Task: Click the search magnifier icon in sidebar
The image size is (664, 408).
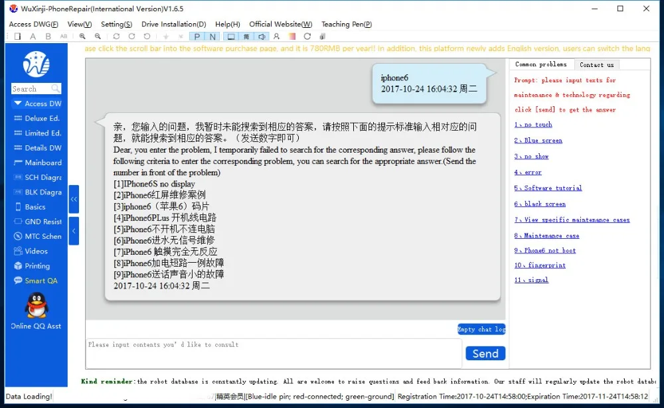Action: (x=56, y=88)
